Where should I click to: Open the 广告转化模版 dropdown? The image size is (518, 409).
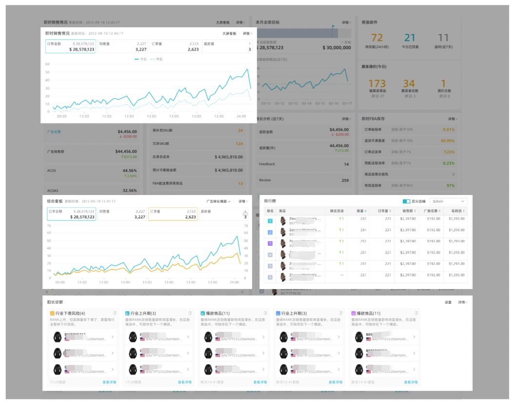pos(219,201)
